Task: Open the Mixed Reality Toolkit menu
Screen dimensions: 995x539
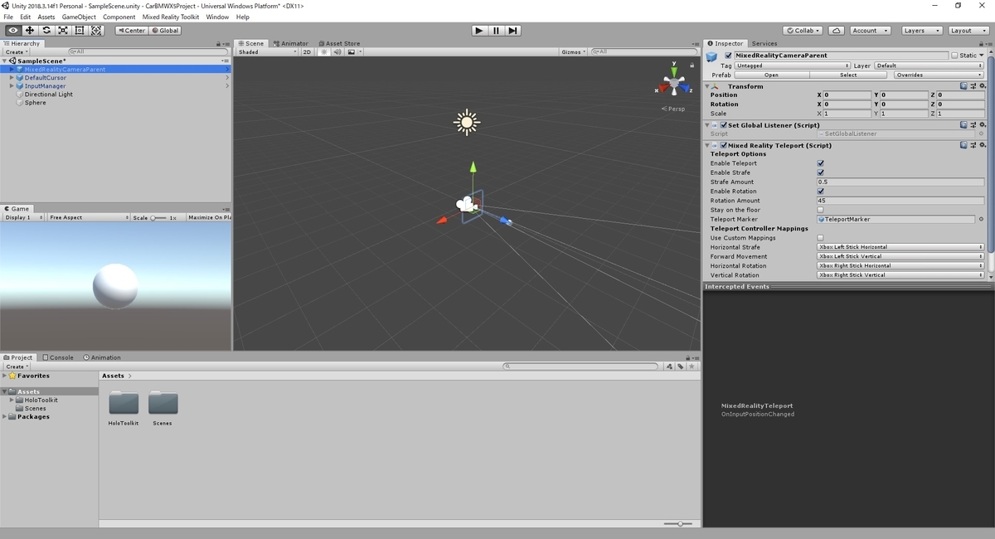Action: tap(171, 17)
